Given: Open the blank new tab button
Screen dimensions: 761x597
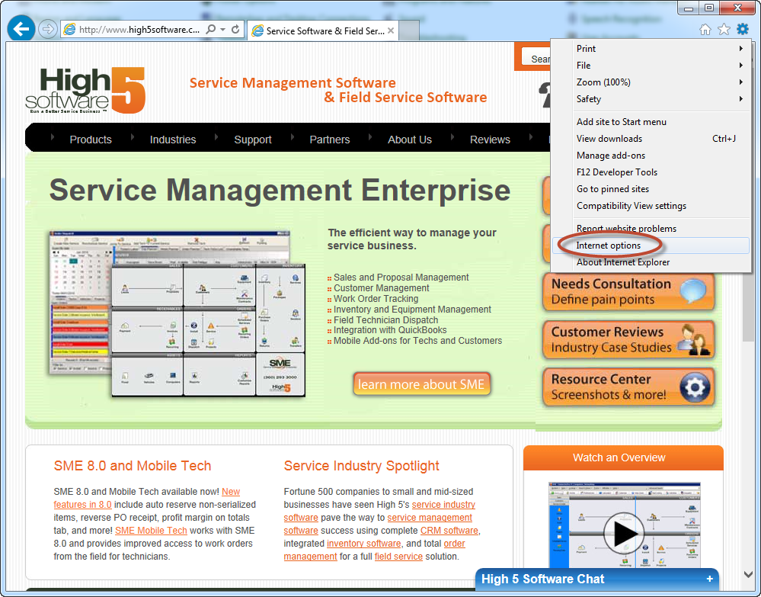Looking at the screenshot, I should coord(409,30).
